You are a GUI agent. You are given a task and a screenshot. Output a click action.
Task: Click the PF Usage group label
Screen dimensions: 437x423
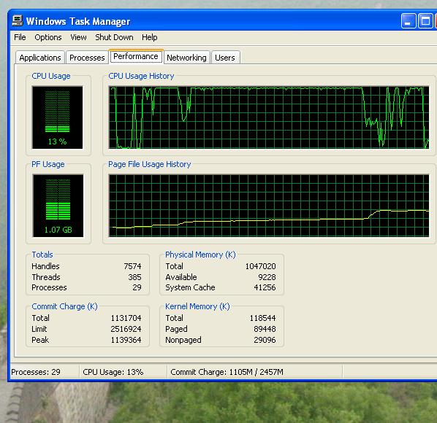click(48, 164)
